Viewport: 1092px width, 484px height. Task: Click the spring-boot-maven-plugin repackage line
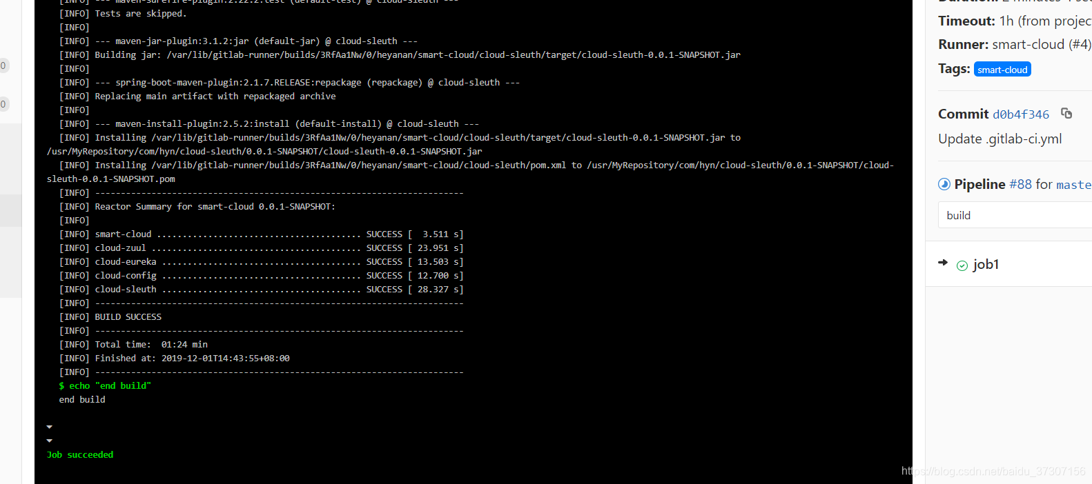pos(289,82)
